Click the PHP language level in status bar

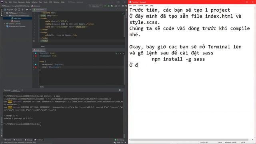tap(120, 142)
